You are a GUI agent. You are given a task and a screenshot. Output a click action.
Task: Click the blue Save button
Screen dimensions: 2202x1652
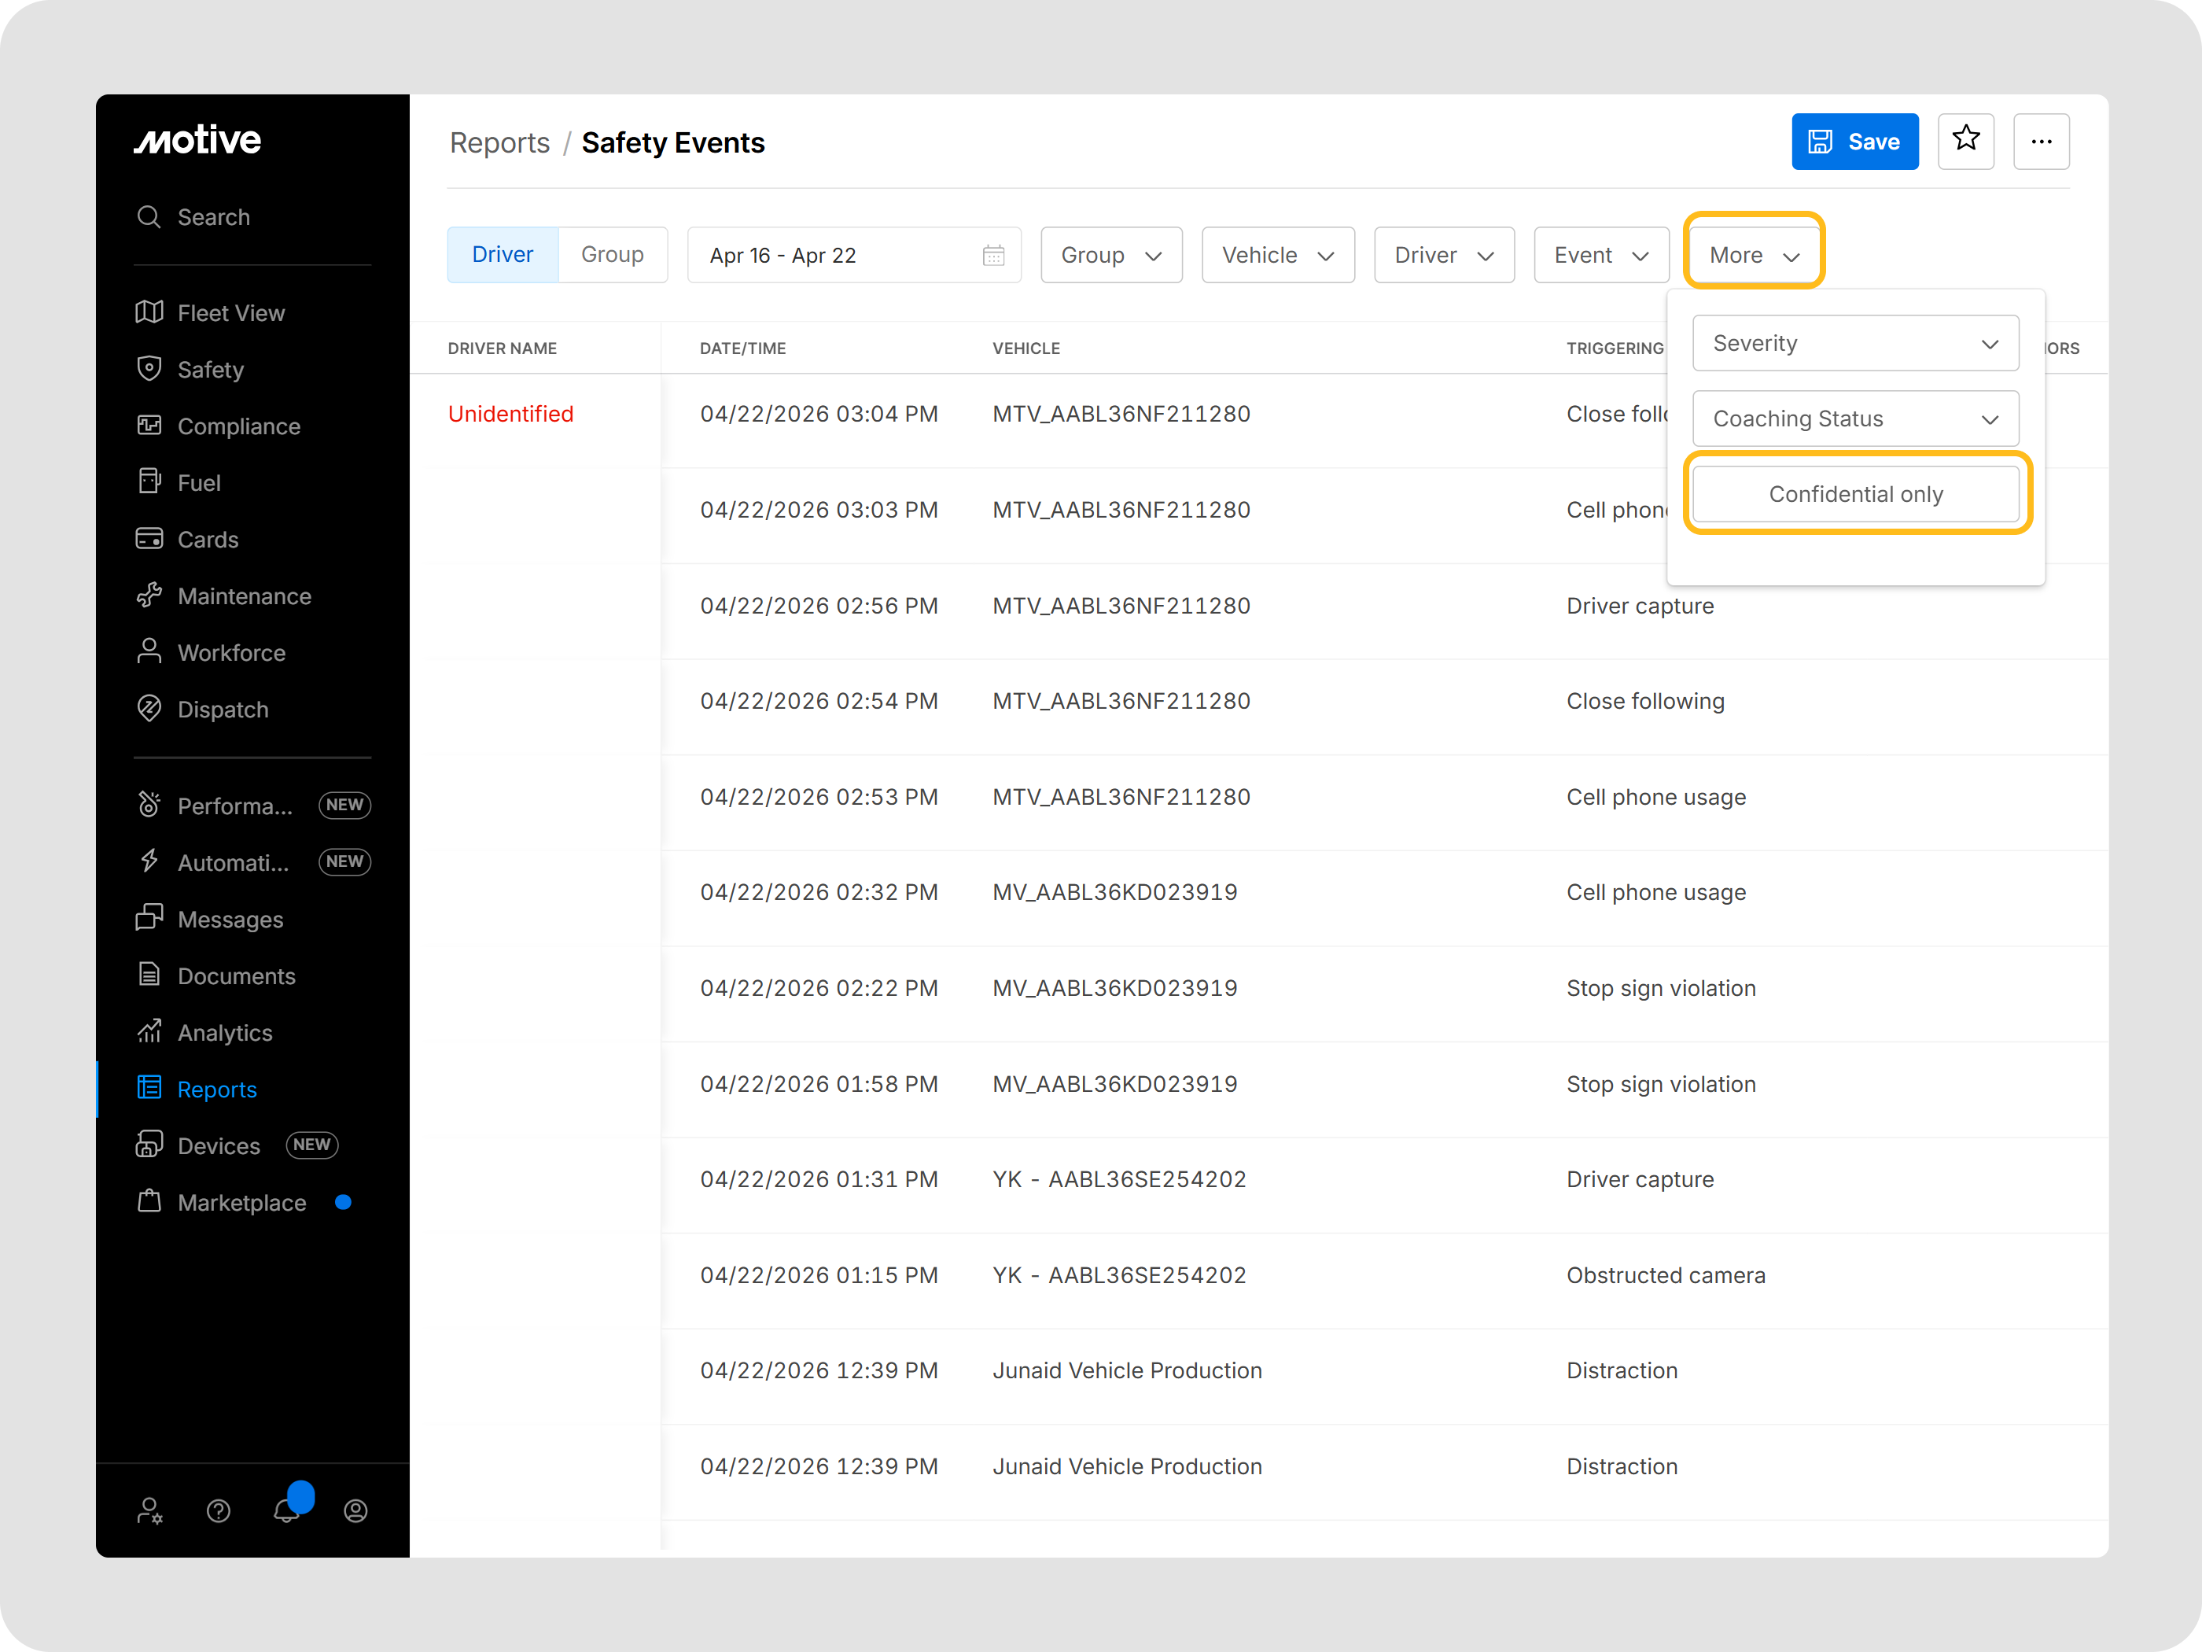[1854, 142]
